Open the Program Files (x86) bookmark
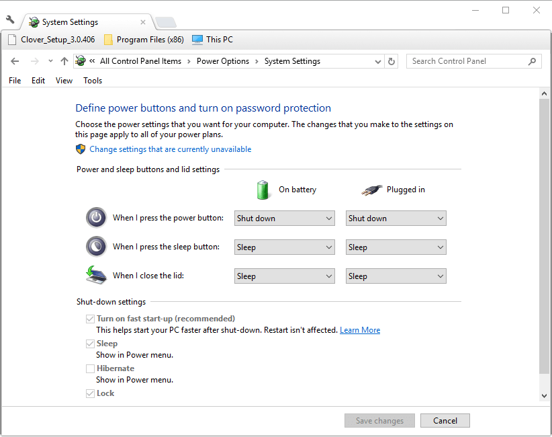Screen dimensions: 552x437 click(144, 40)
